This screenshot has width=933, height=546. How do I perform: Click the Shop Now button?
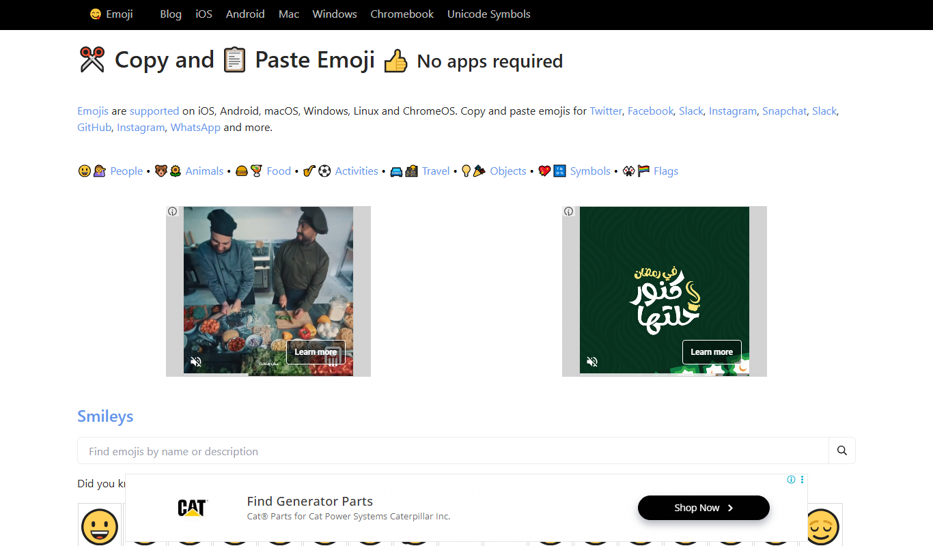[704, 508]
